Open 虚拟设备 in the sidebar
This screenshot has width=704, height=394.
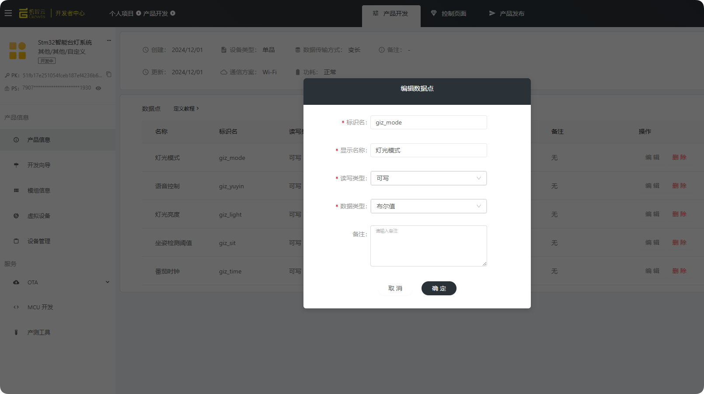39,216
